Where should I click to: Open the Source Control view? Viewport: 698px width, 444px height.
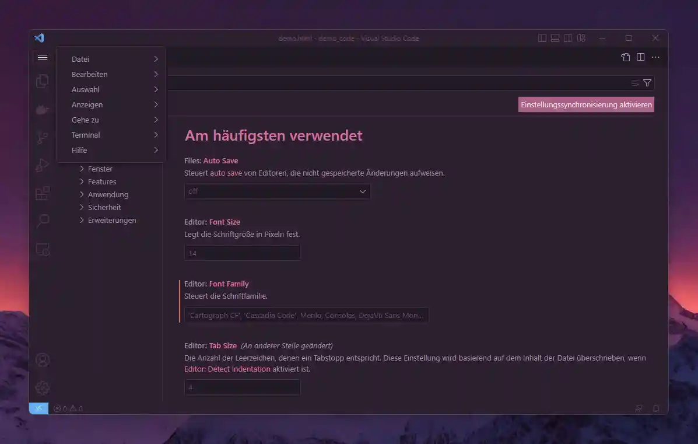43,137
